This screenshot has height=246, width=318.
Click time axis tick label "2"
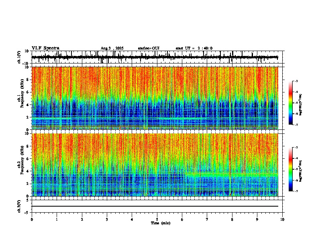(82, 219)
